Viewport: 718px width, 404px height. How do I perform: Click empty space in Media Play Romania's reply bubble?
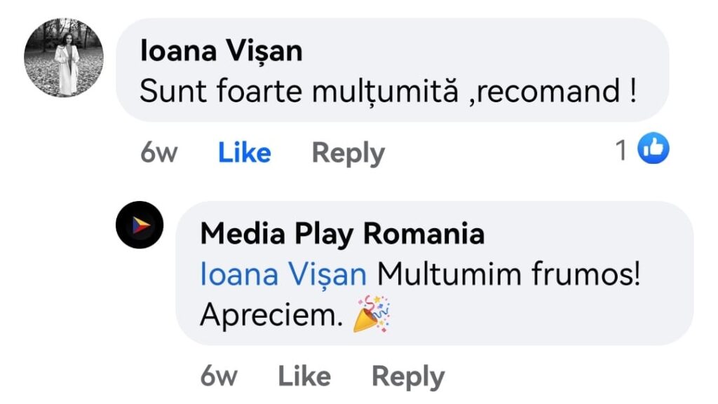(561, 315)
